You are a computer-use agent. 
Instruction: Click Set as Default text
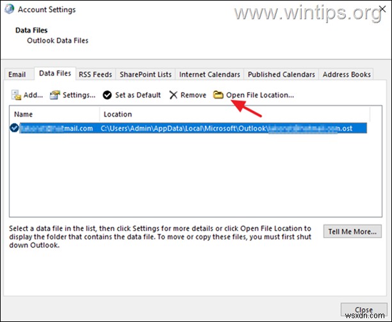point(138,95)
